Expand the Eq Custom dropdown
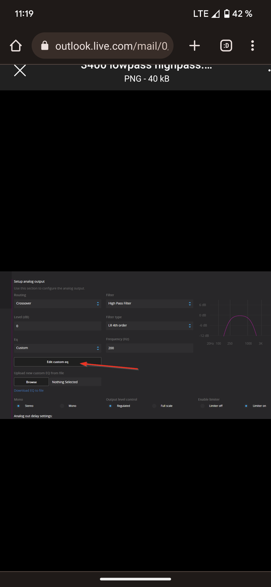 click(57, 348)
